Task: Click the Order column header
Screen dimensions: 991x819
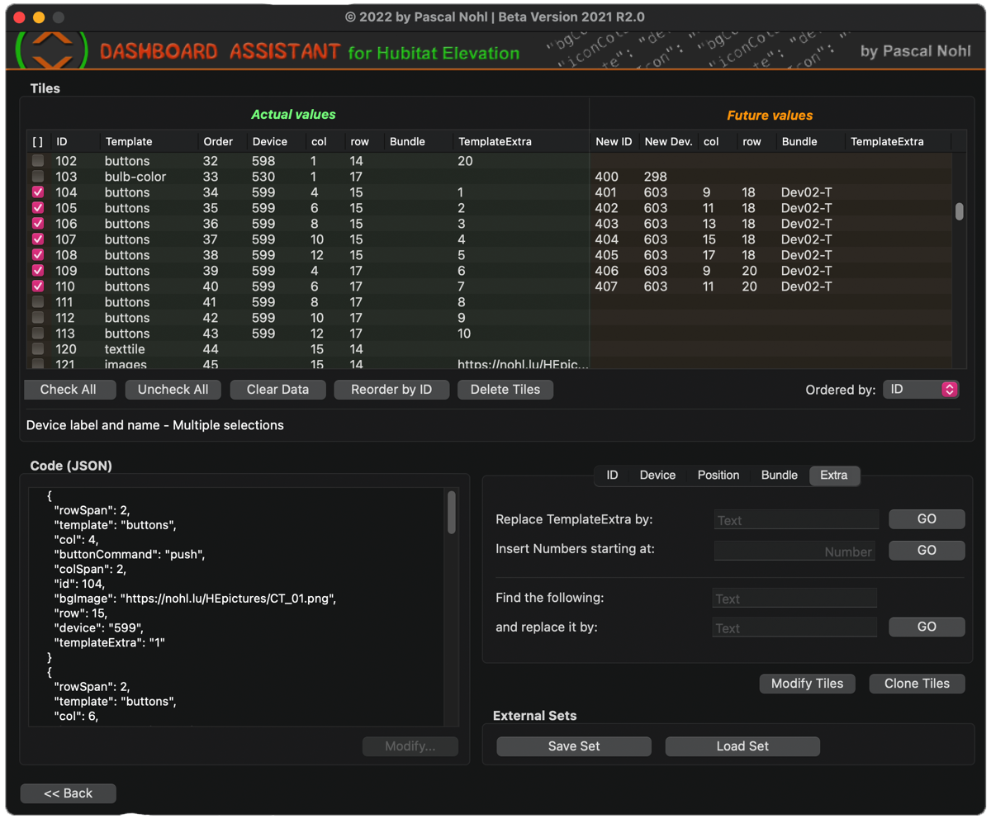Action: click(218, 142)
